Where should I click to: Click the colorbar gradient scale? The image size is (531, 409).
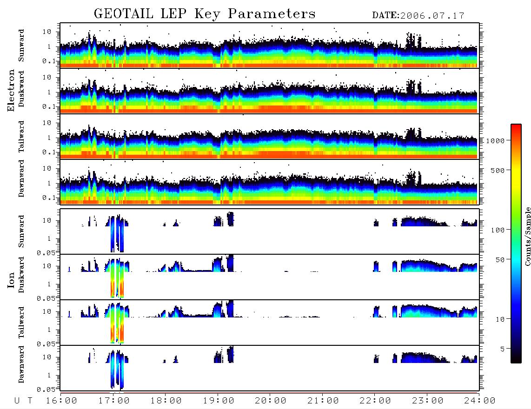(516, 244)
